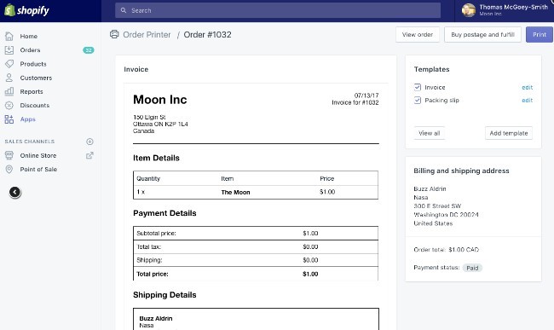The height and width of the screenshot is (330, 554).
Task: Open Online Store in new window icon
Action: [89, 155]
